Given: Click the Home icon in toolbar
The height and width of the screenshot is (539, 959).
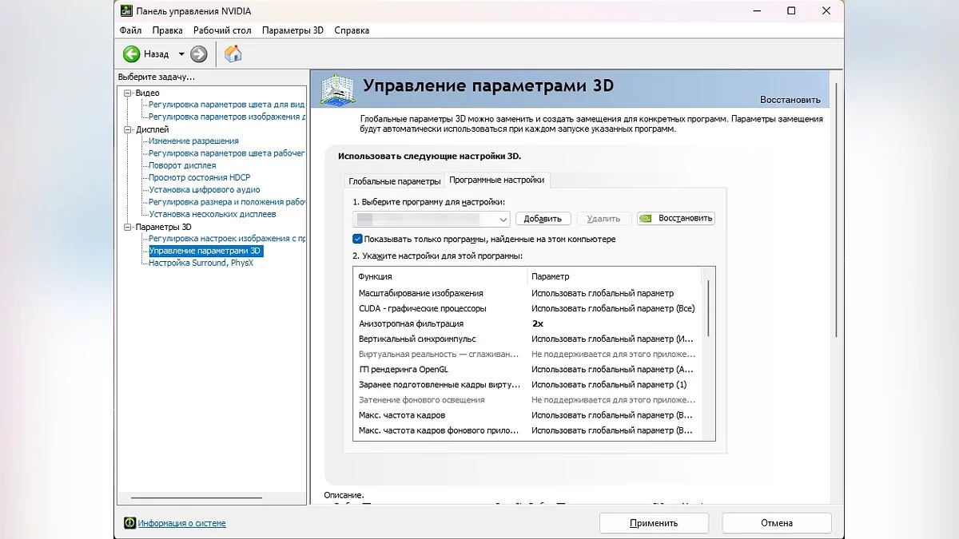Looking at the screenshot, I should coord(233,54).
